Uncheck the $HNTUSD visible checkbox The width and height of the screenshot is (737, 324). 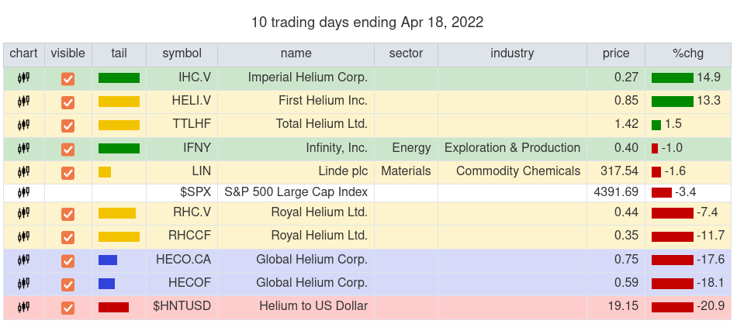tap(68, 308)
